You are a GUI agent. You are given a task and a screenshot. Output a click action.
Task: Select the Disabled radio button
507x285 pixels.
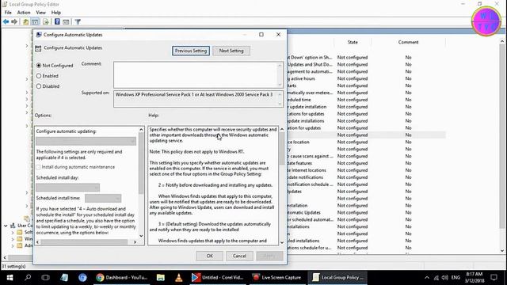point(39,86)
